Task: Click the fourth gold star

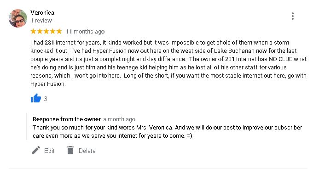Action: (52, 31)
